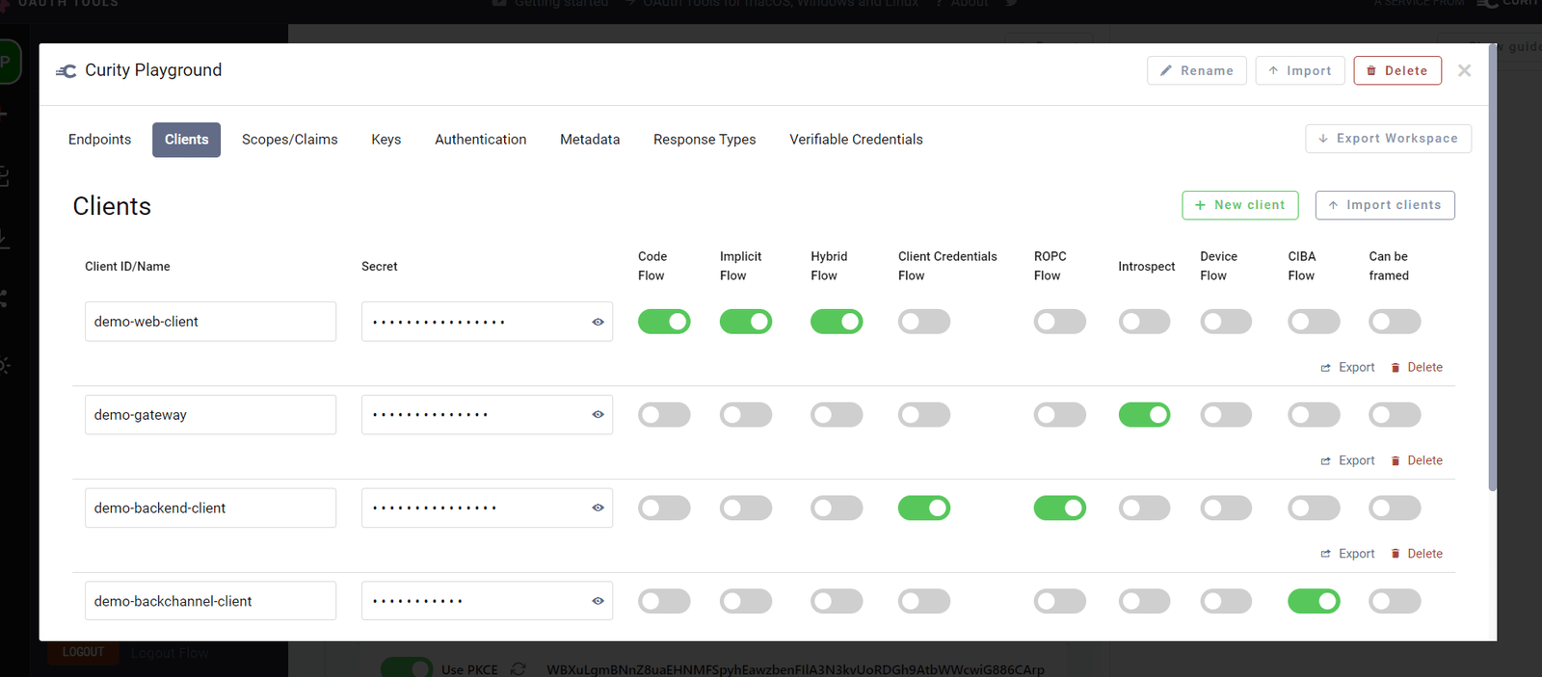The image size is (1542, 677).
Task: Click the Curity logo in the dialog header
Action: 66,71
